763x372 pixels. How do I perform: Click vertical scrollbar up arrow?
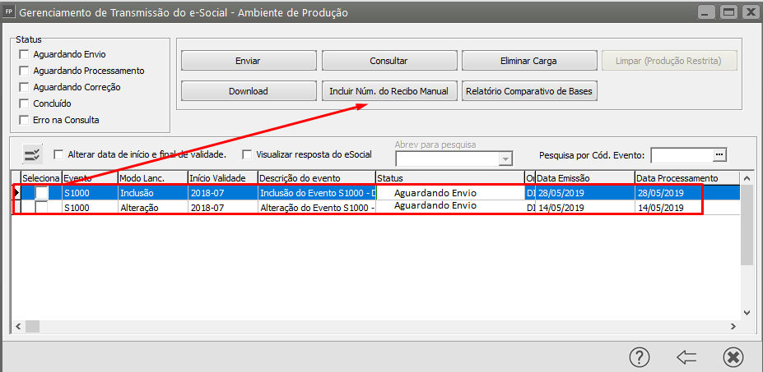tap(747, 177)
